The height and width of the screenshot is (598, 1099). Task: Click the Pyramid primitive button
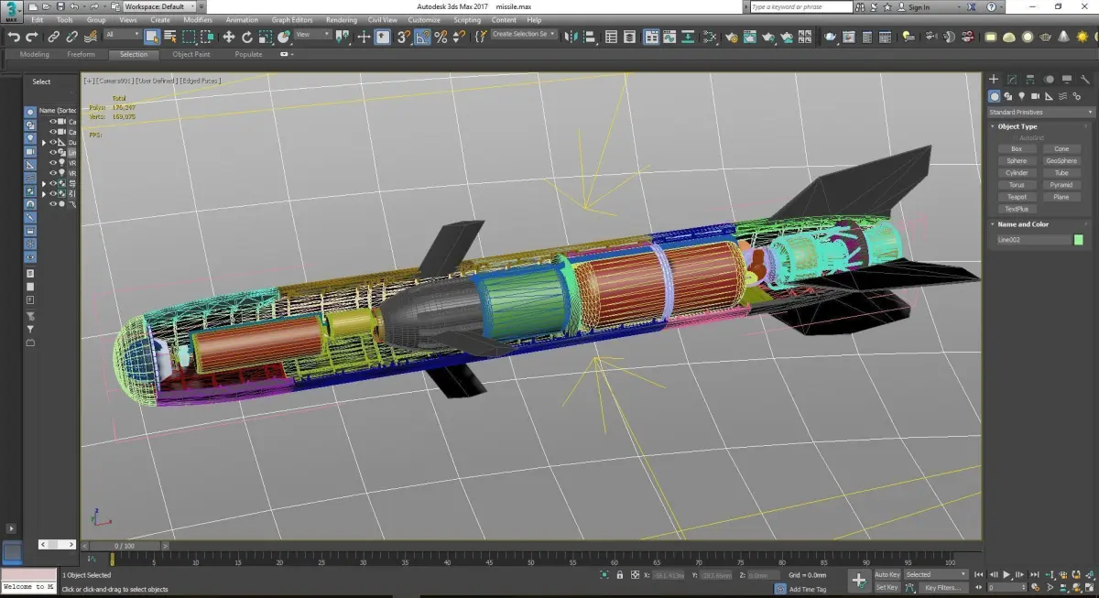[1061, 185]
